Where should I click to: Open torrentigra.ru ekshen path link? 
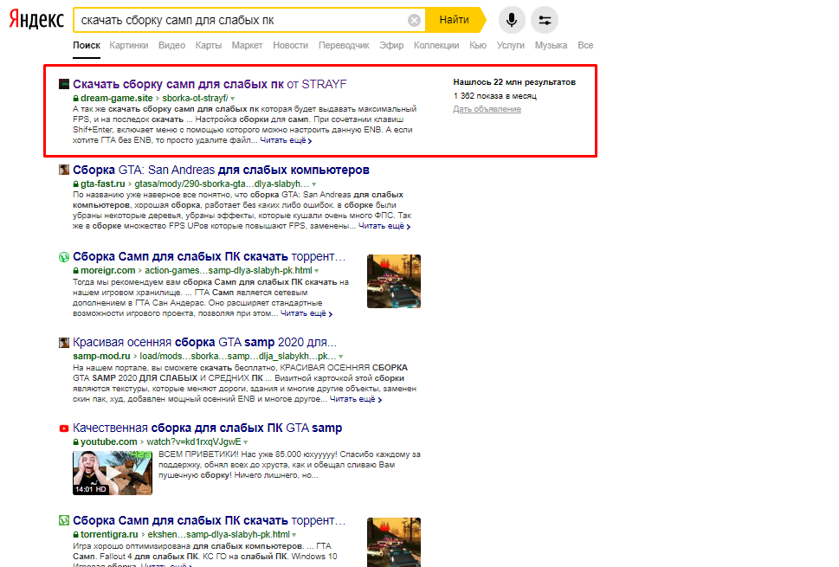(219, 534)
